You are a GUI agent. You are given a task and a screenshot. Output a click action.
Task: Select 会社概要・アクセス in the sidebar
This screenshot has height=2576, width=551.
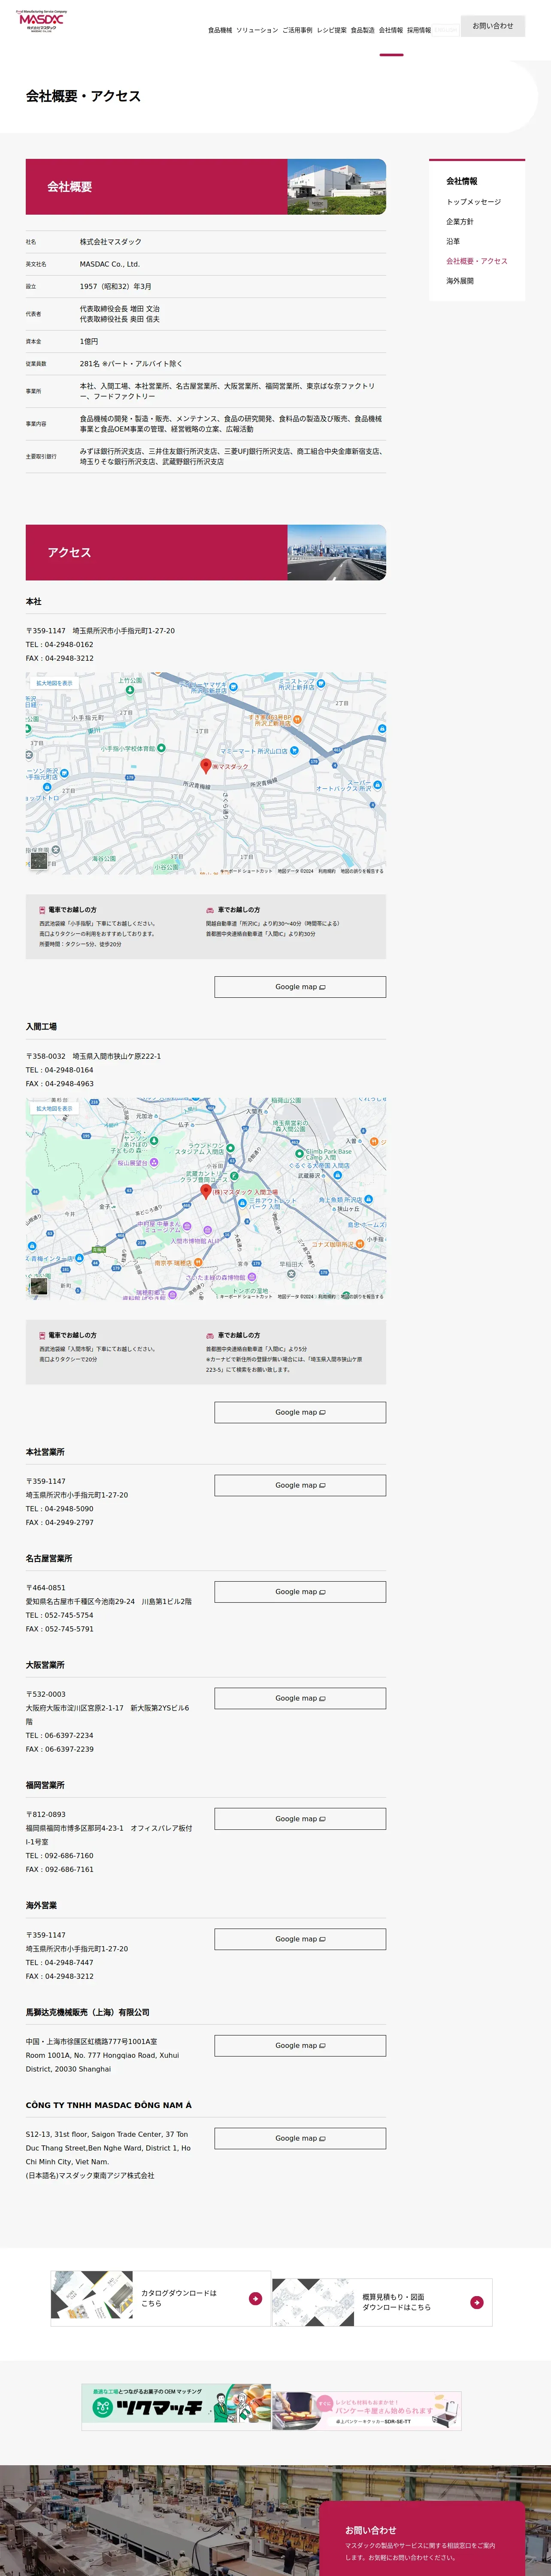point(477,261)
